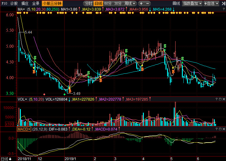Open the 指数叠加 overlay dropdown
Viewport: 226px width, 161px height.
click(x=192, y=4)
